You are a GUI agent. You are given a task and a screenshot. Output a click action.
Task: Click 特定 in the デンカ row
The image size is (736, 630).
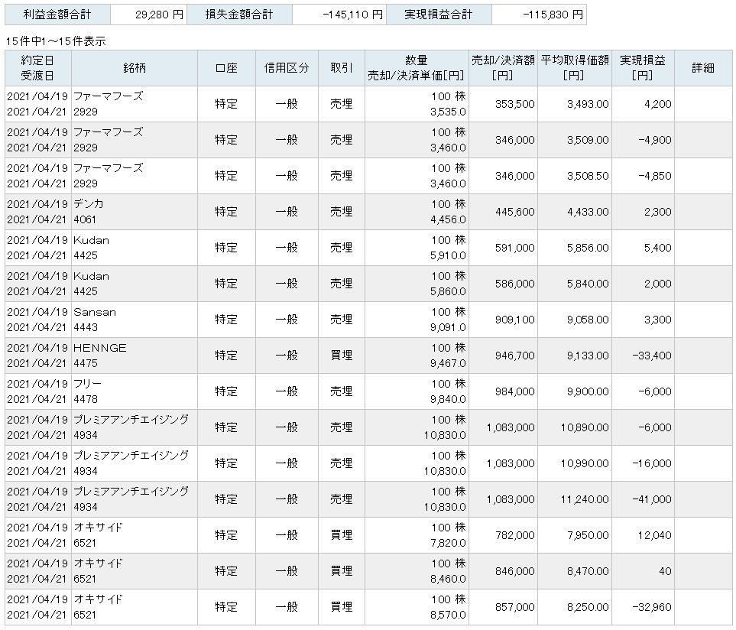click(x=226, y=212)
